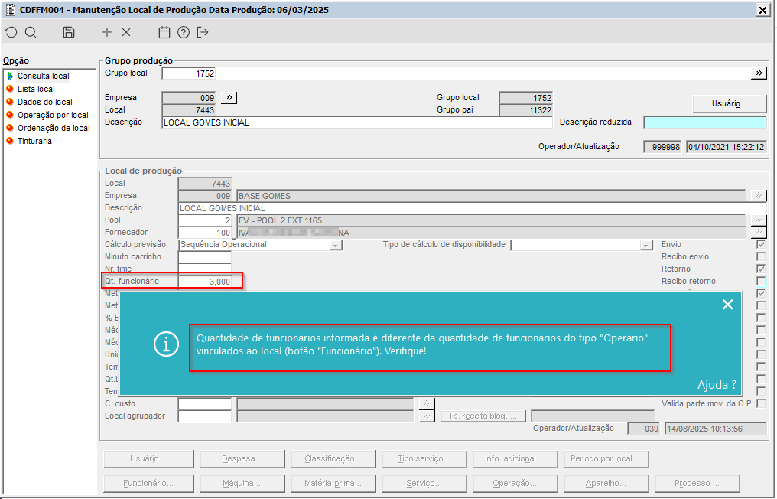
Task: Click the top Usuário... button
Action: pos(729,103)
